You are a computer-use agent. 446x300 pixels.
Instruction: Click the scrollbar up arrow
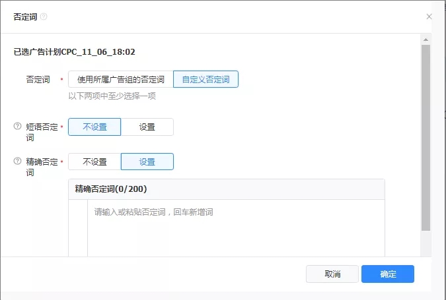[x=426, y=39]
